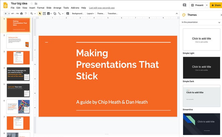Click the print icon
The image size is (222, 137).
[x=22, y=14]
